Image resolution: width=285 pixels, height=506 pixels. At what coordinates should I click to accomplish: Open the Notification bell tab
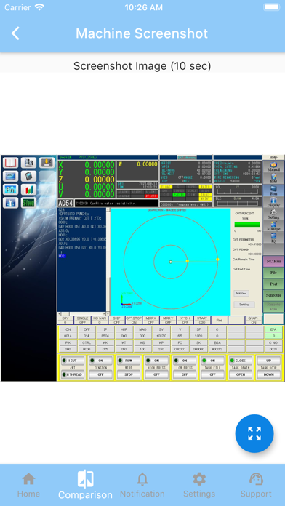pos(142,485)
